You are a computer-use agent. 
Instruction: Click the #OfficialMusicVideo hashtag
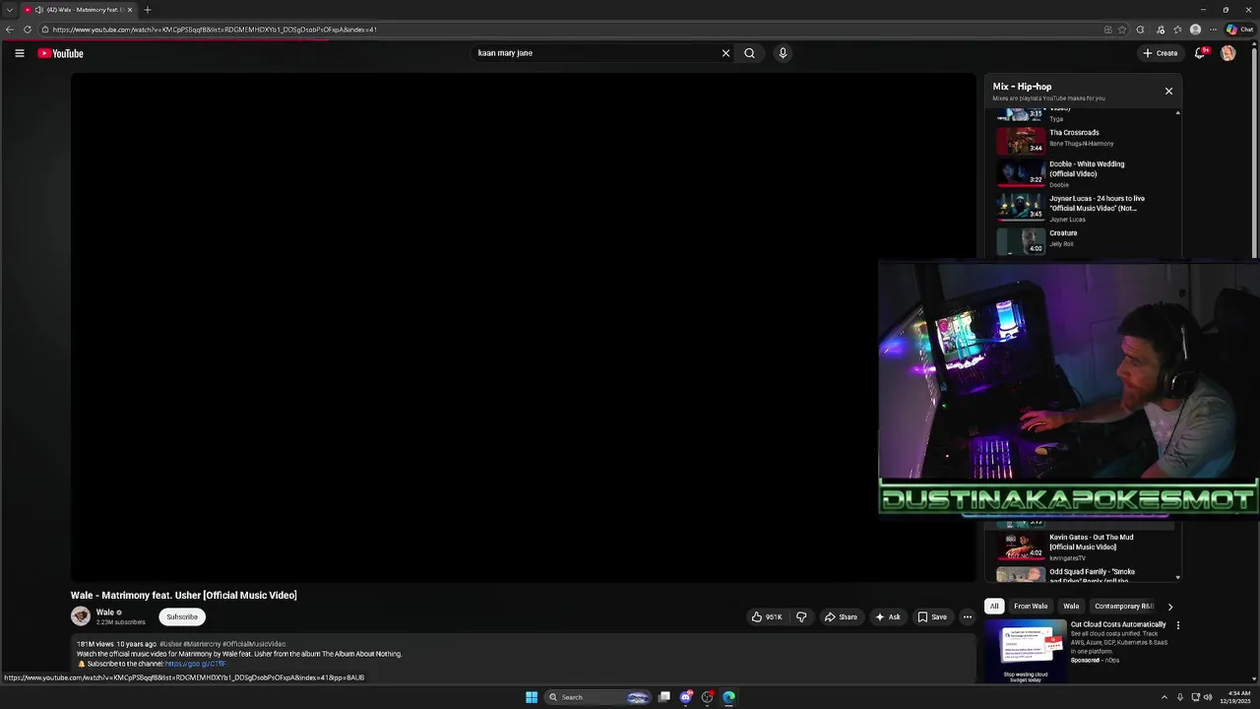coord(254,644)
